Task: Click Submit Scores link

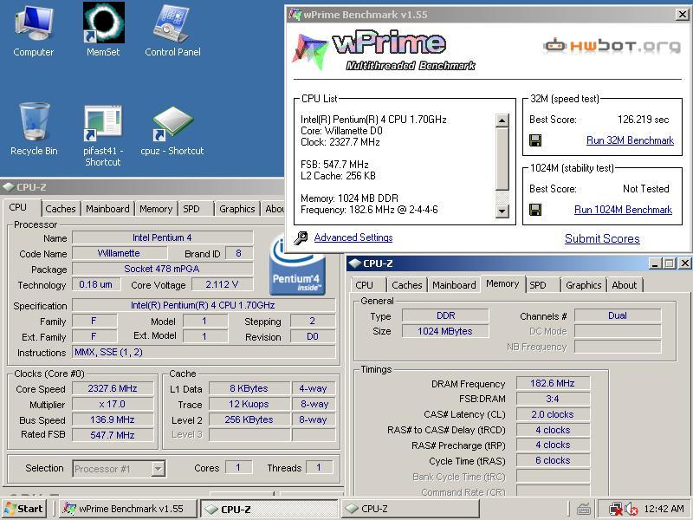Action: pyautogui.click(x=602, y=239)
